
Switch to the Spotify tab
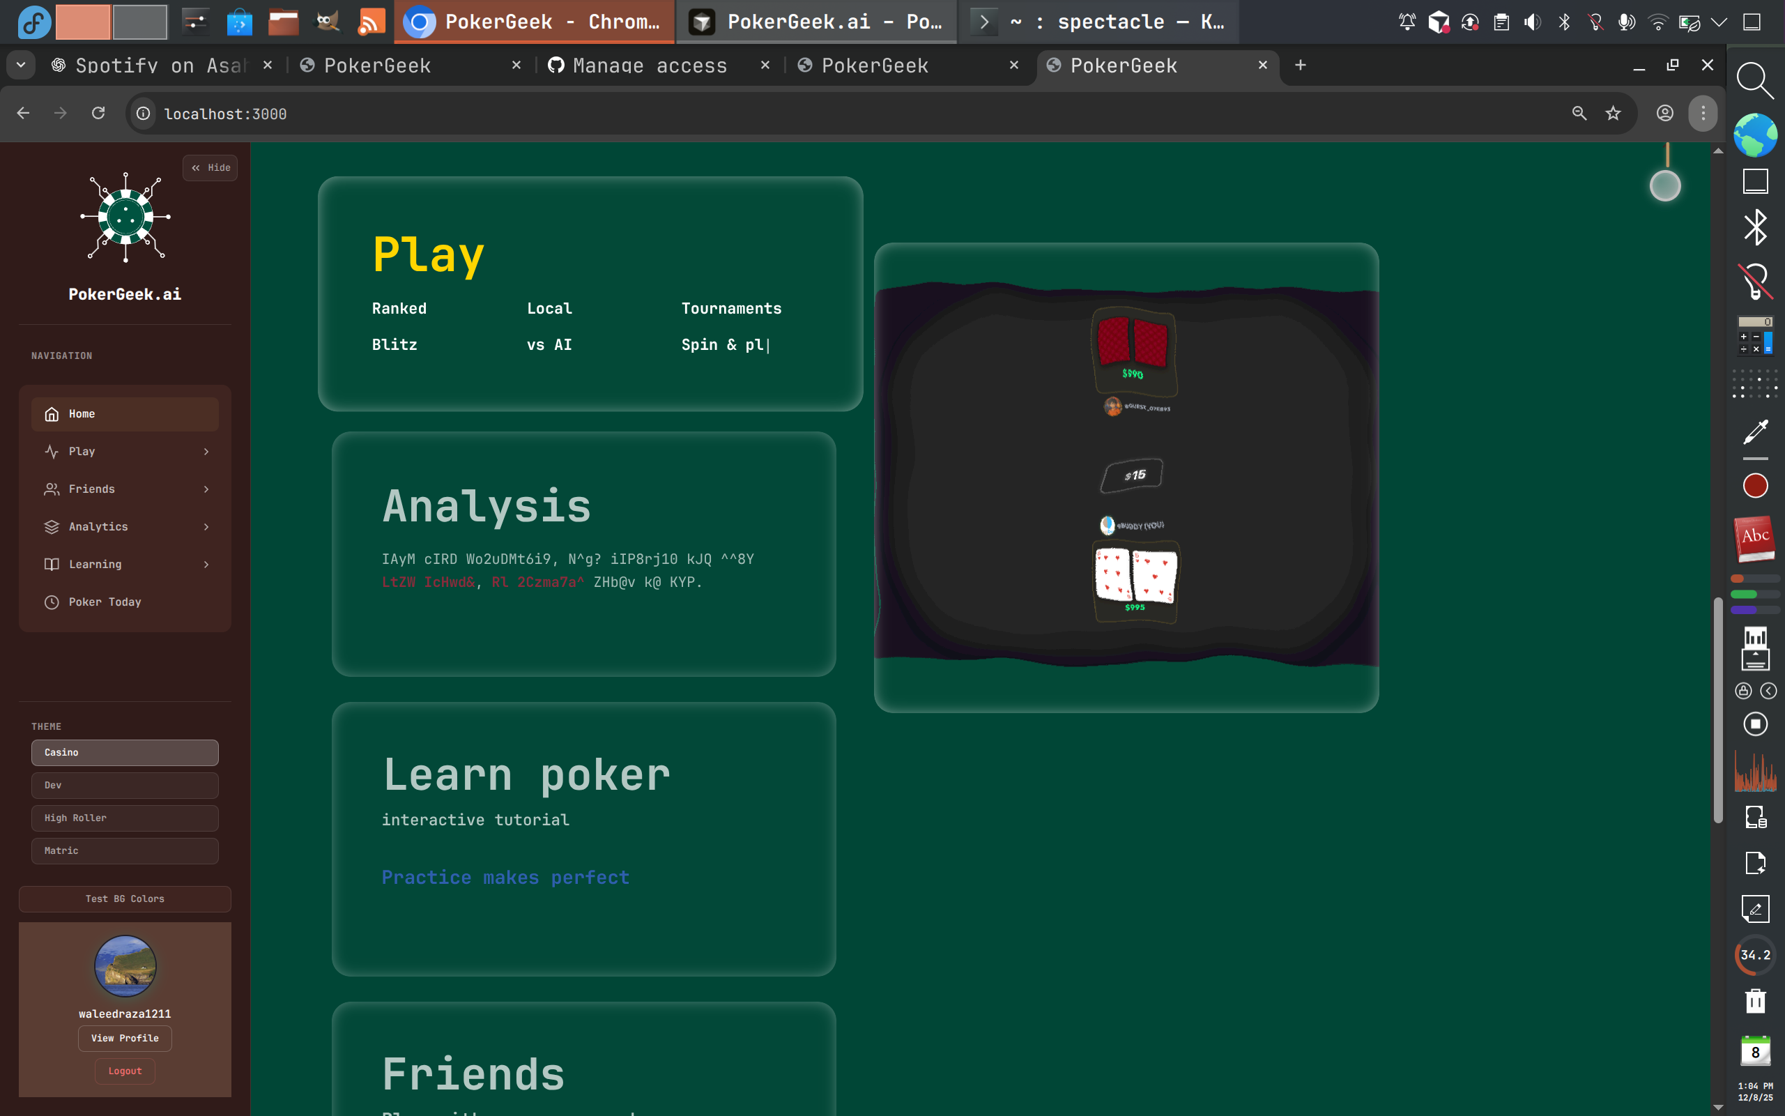pyautogui.click(x=140, y=66)
